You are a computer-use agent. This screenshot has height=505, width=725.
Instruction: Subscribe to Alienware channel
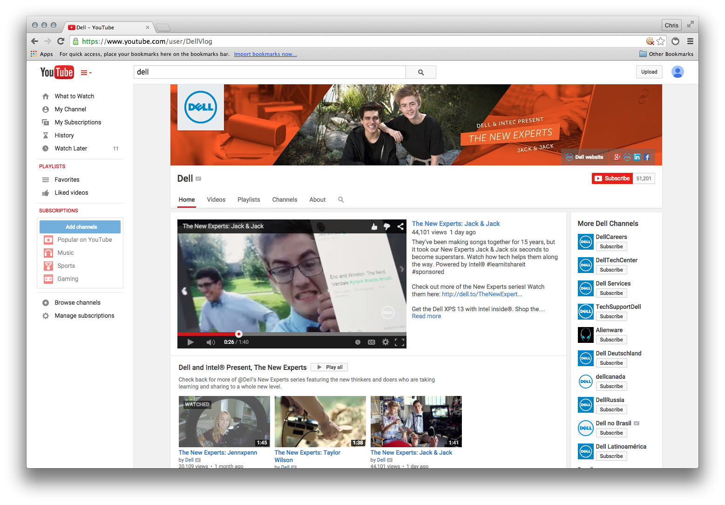611,340
